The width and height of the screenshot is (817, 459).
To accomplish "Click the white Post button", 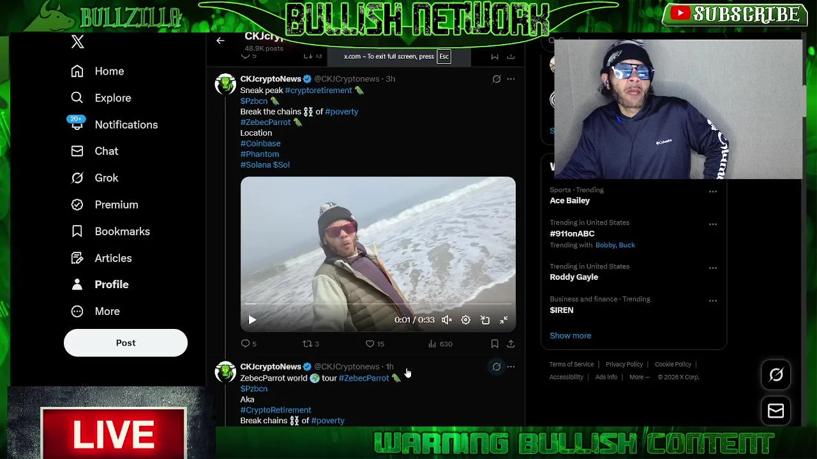I will pyautogui.click(x=126, y=343).
